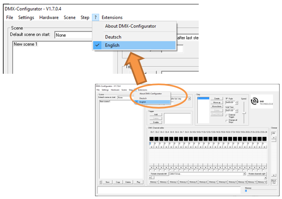Open Scene menu in enlarged view
Image resolution: width=282 pixels, height=199 pixels.
click(x=69, y=17)
